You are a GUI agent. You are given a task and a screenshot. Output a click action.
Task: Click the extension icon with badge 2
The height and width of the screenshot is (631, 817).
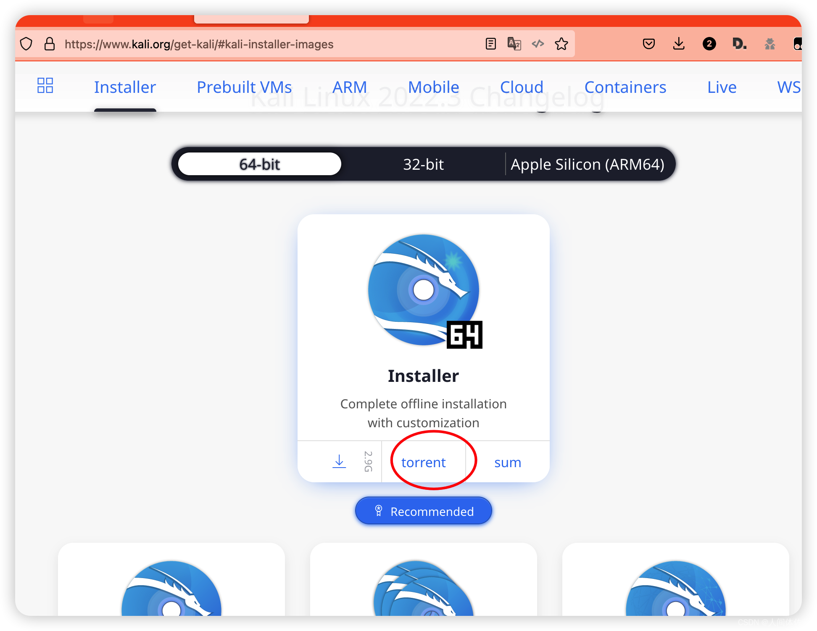pyautogui.click(x=709, y=44)
